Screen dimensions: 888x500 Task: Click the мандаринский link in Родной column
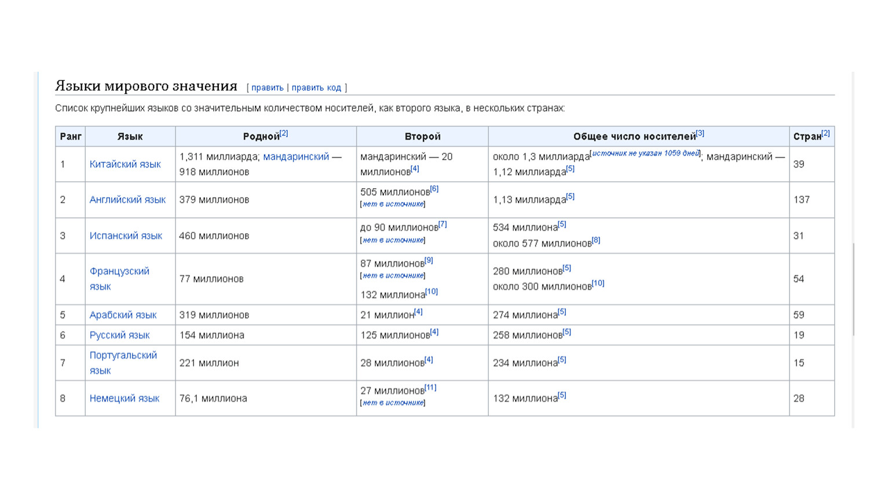coord(296,157)
